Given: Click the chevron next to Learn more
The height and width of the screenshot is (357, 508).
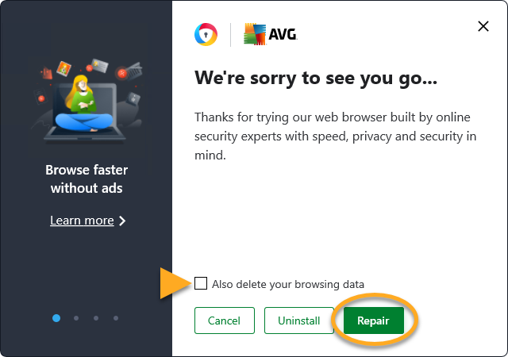Looking at the screenshot, I should [x=122, y=221].
